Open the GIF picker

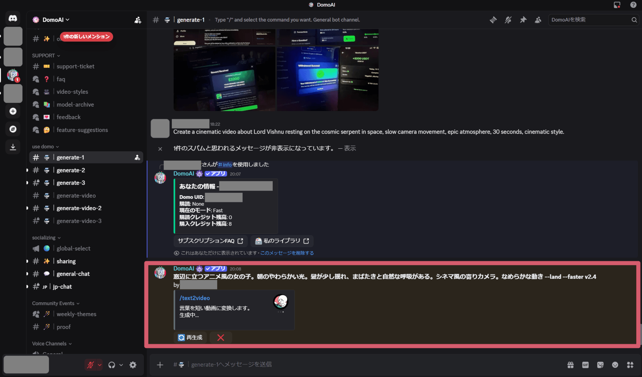pos(585,365)
